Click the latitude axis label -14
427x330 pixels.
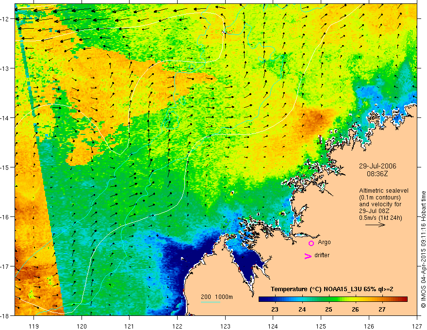click(5, 118)
